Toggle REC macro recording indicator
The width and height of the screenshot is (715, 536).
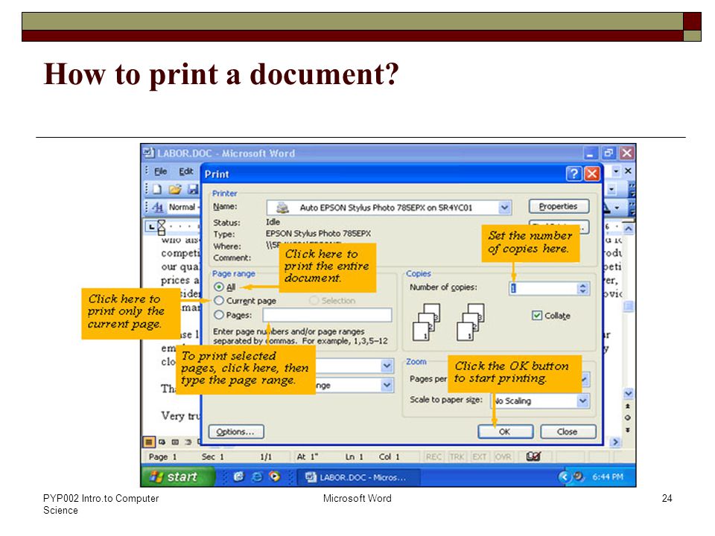[x=433, y=456]
